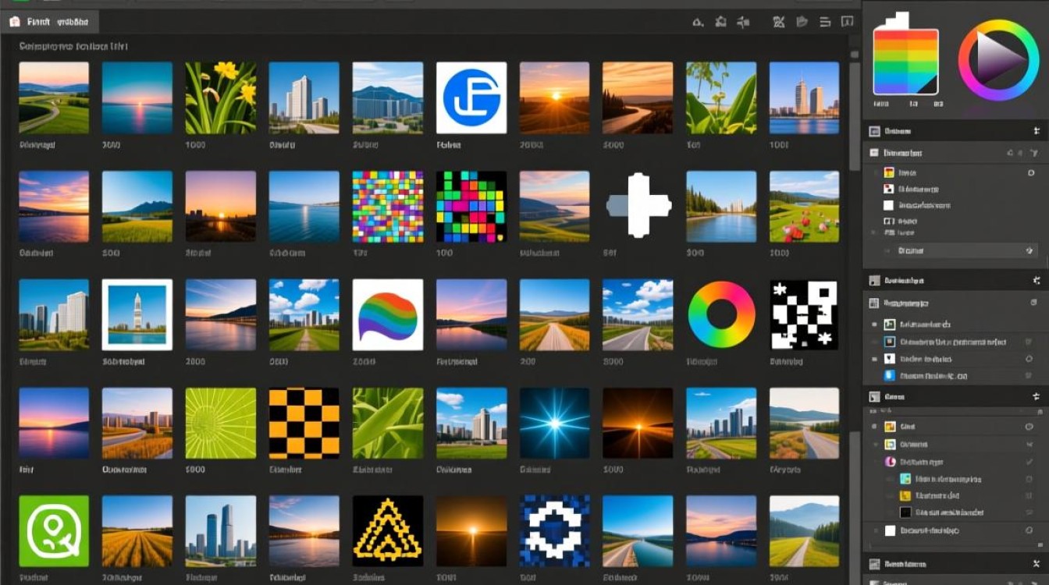
Task: Click the align-lines icon near the toolbar right
Action: 824,23
